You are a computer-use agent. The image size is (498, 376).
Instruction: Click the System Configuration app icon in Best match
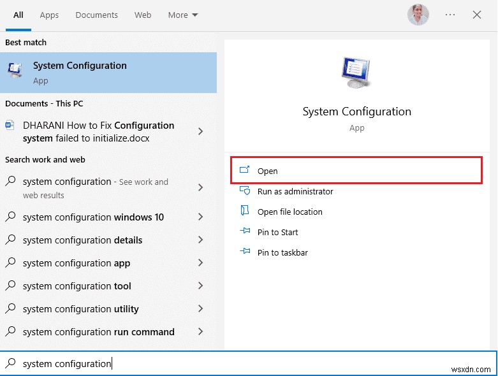click(x=15, y=71)
